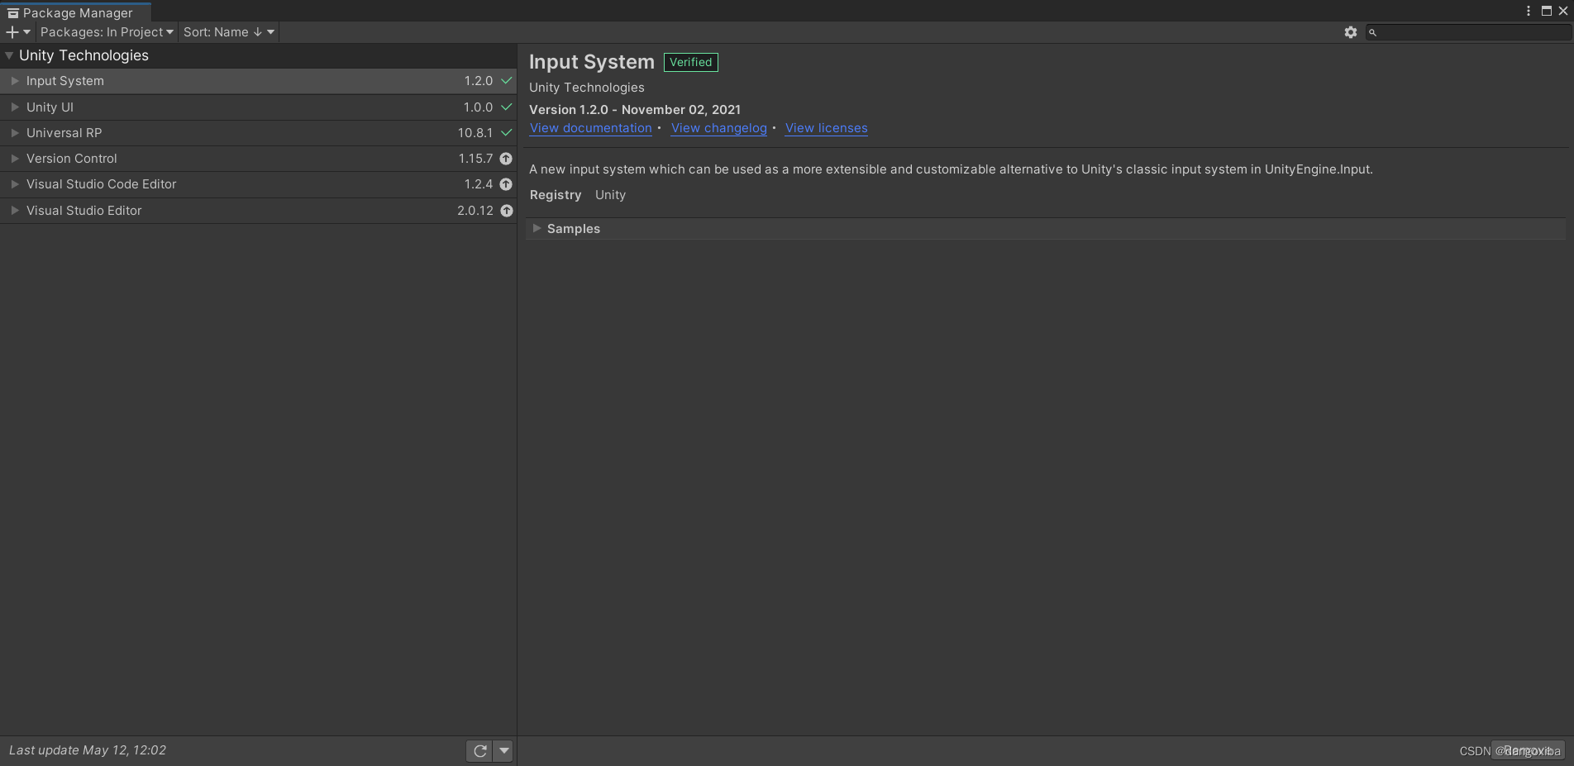1574x766 pixels.
Task: Click Input System installed checkmark icon
Action: click(507, 81)
